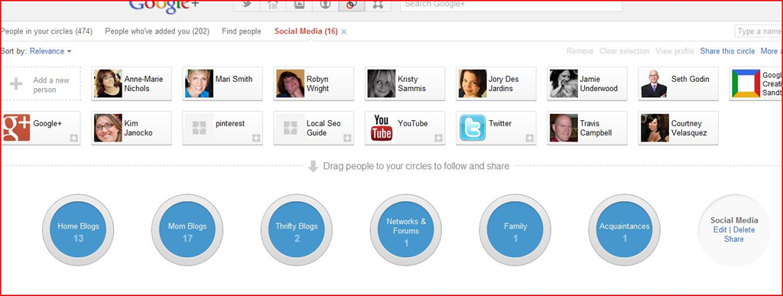Open the Find people tab
Screen dimensions: 783x296
pos(241,31)
